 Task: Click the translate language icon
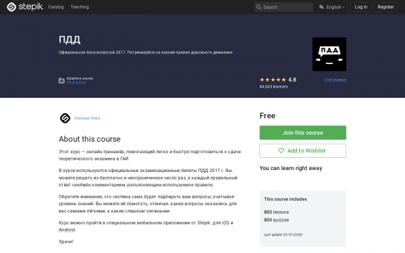point(321,7)
